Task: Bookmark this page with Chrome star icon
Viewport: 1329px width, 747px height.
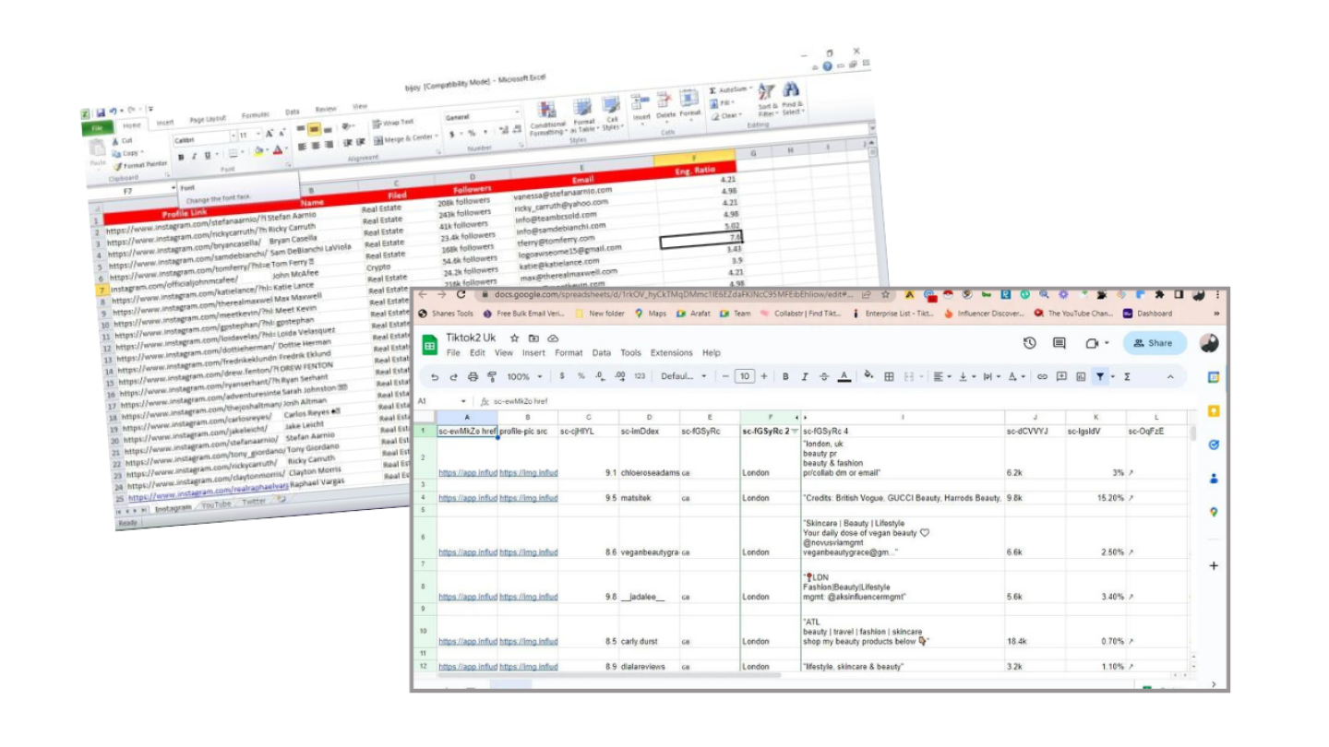Action: click(885, 294)
